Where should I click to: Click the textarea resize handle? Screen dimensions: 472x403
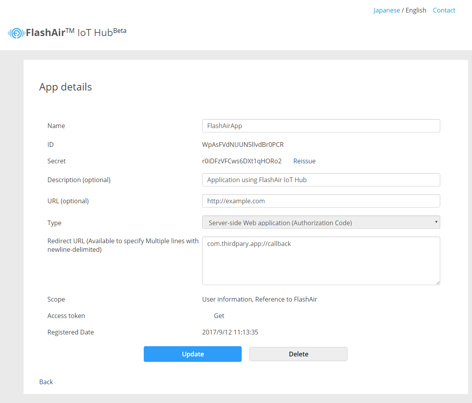[438, 282]
